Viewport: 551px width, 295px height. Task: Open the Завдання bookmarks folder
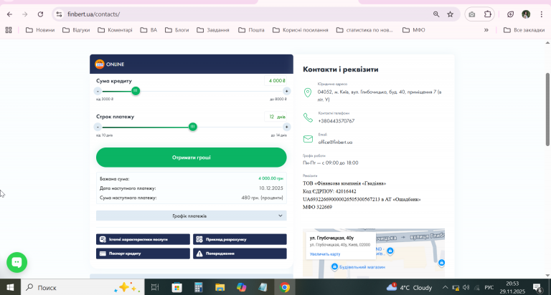(x=213, y=30)
